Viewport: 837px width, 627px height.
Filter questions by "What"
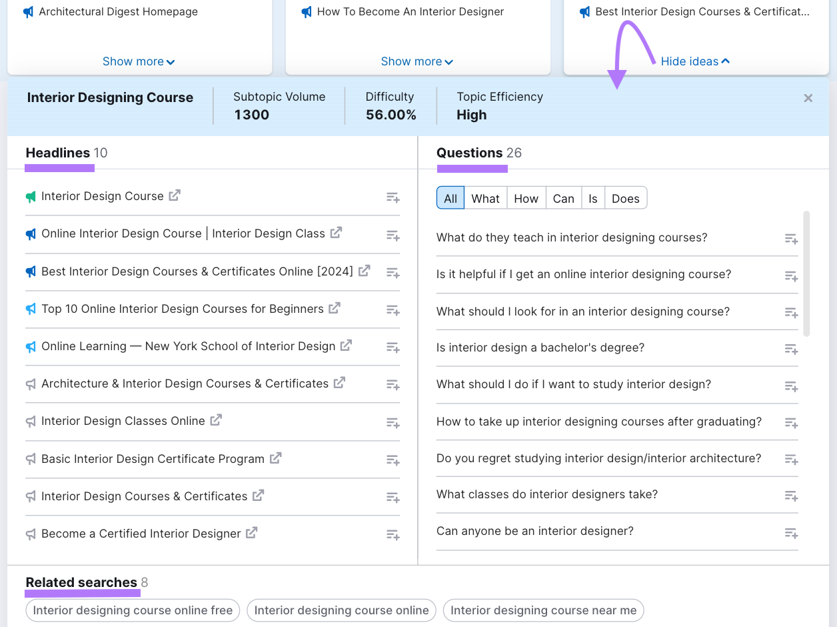coord(485,197)
